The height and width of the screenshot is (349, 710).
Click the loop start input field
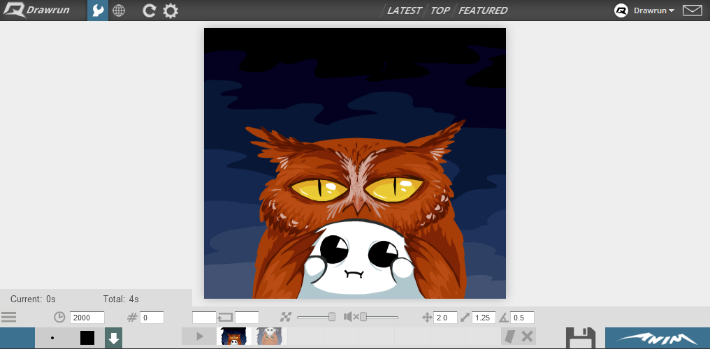click(204, 318)
